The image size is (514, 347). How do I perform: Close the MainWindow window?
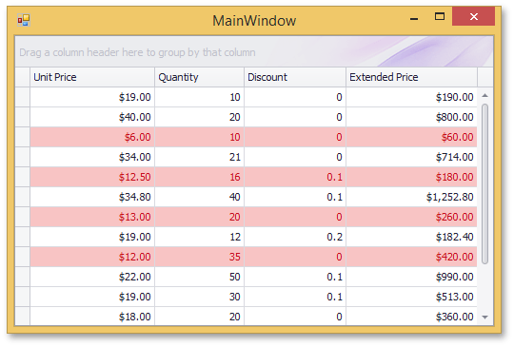point(473,17)
